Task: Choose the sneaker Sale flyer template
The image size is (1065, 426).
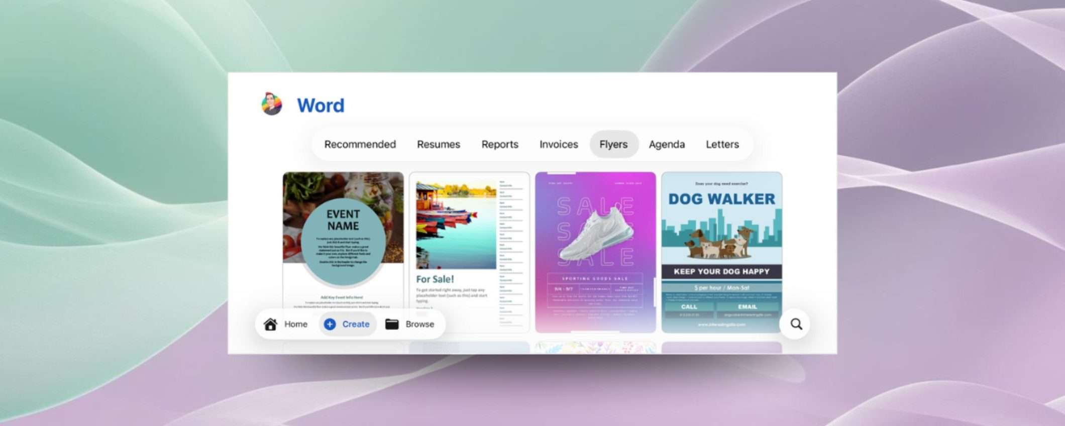Action: 595,251
